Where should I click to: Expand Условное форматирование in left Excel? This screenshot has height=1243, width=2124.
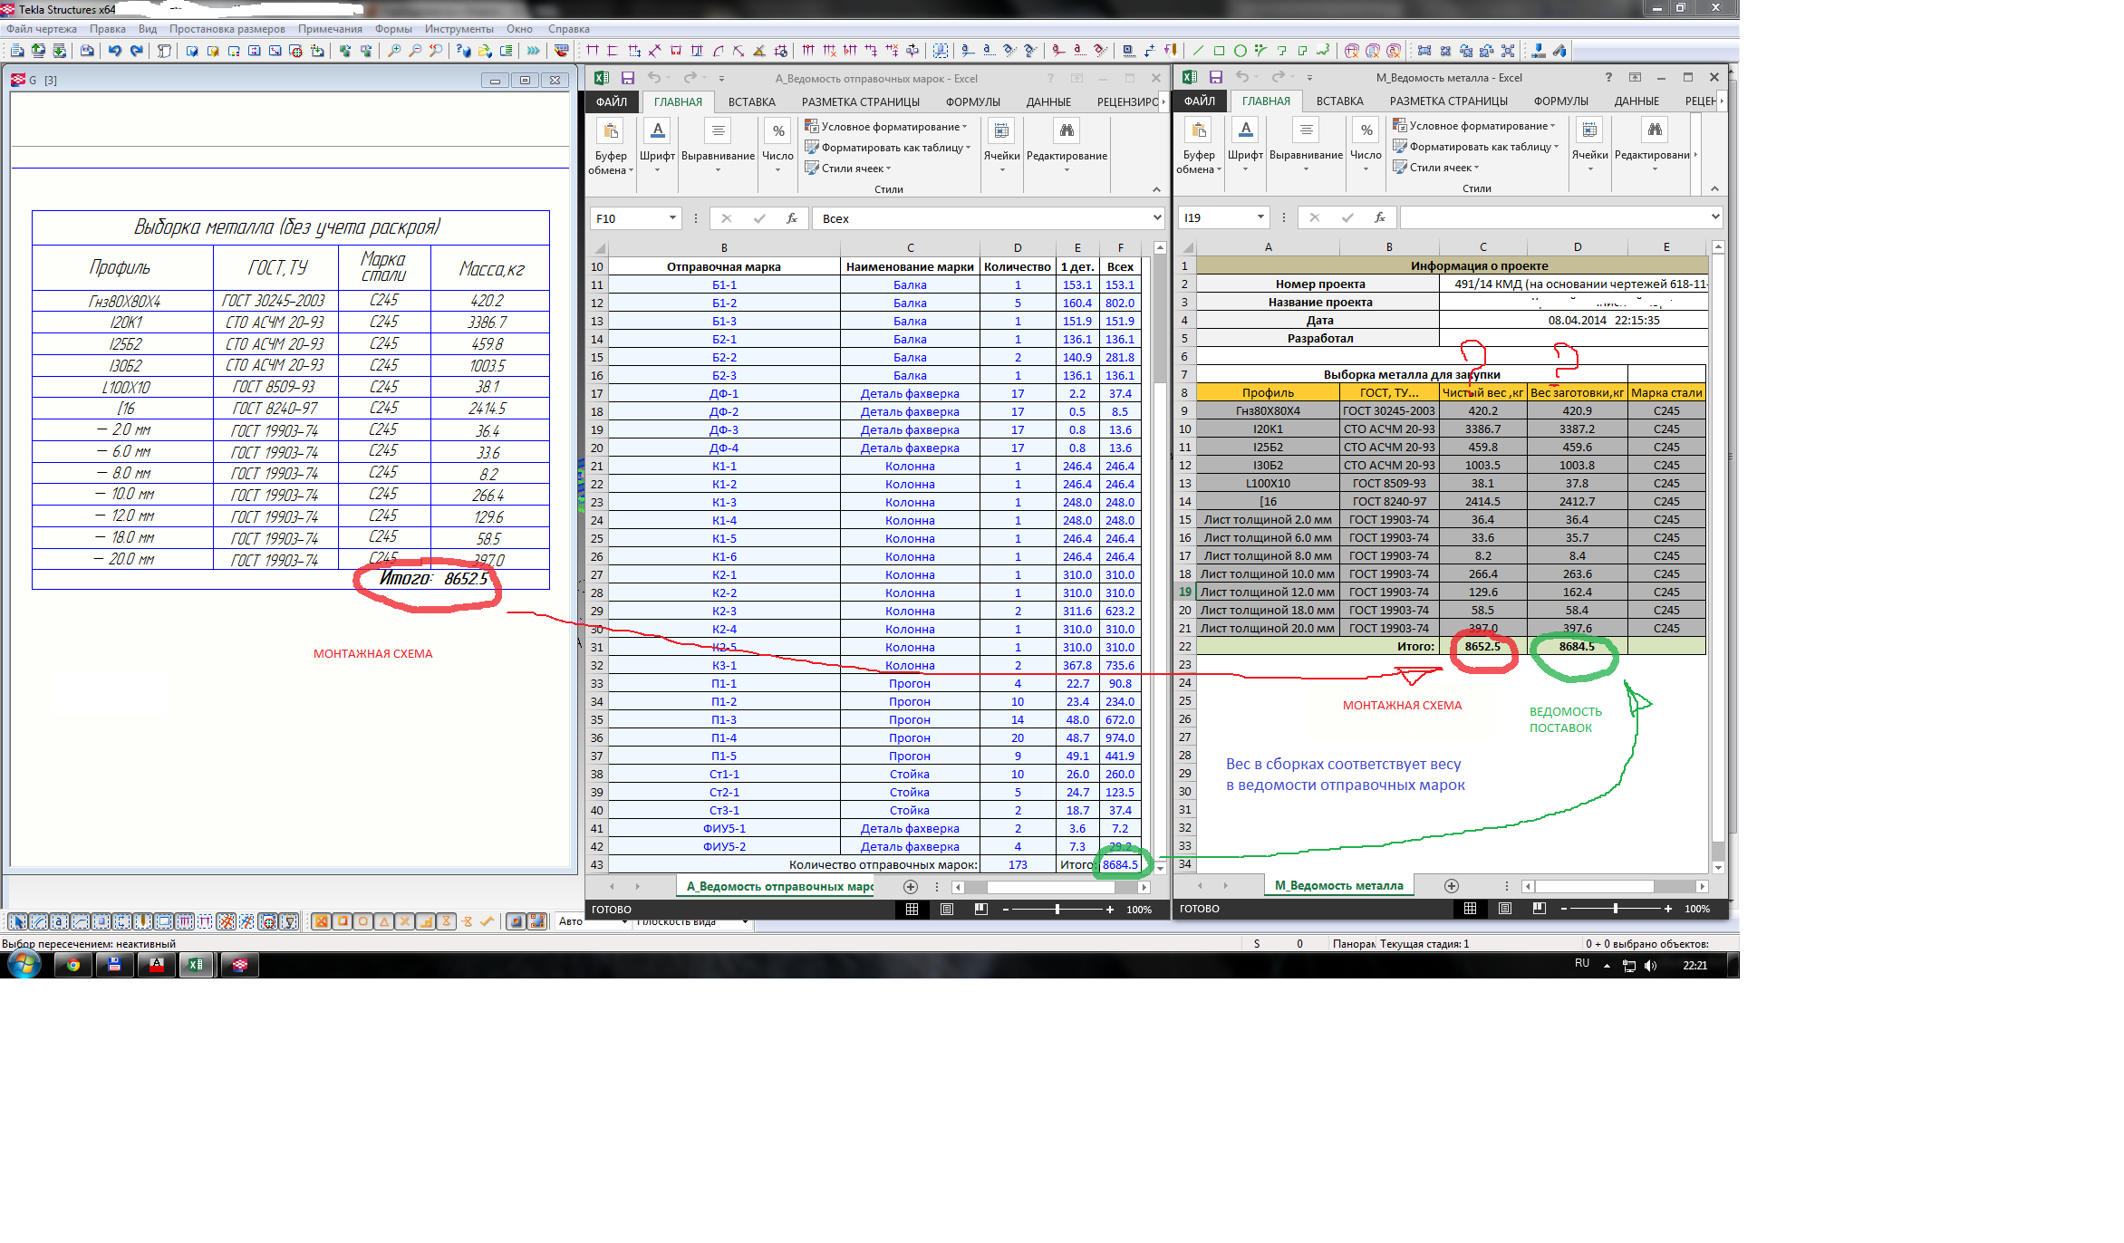pyautogui.click(x=893, y=127)
